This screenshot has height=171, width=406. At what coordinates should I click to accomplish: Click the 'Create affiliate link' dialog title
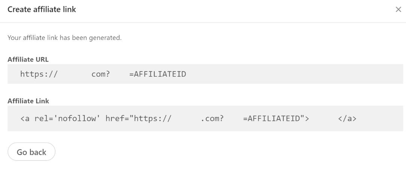coord(42,10)
